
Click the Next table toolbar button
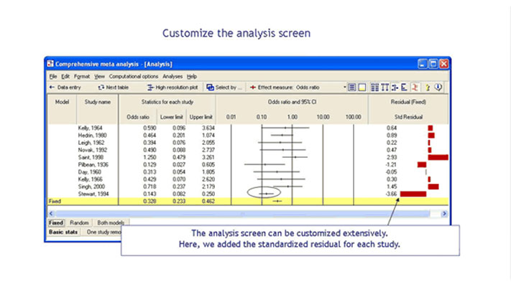[114, 88]
